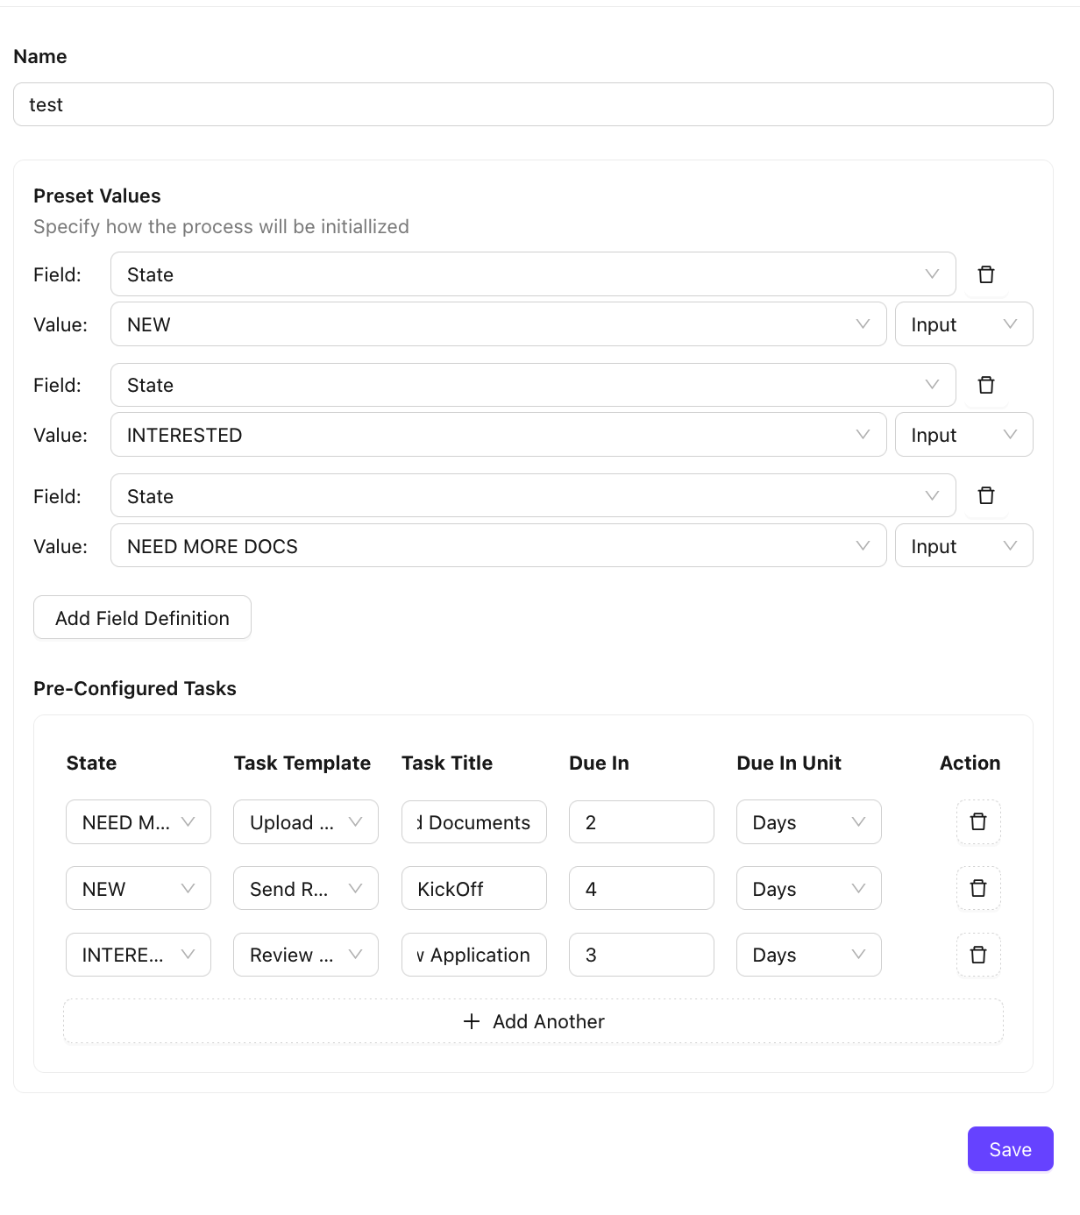
Task: Expand the NEED MORE DOCS value dropdown
Action: pyautogui.click(x=498, y=546)
